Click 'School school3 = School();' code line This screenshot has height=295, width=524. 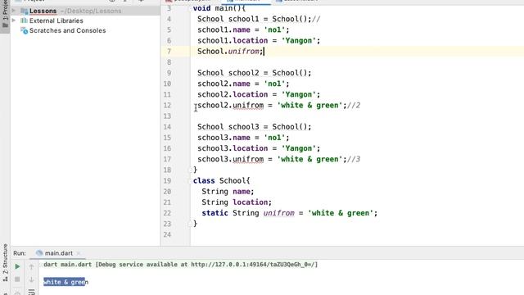coord(255,127)
